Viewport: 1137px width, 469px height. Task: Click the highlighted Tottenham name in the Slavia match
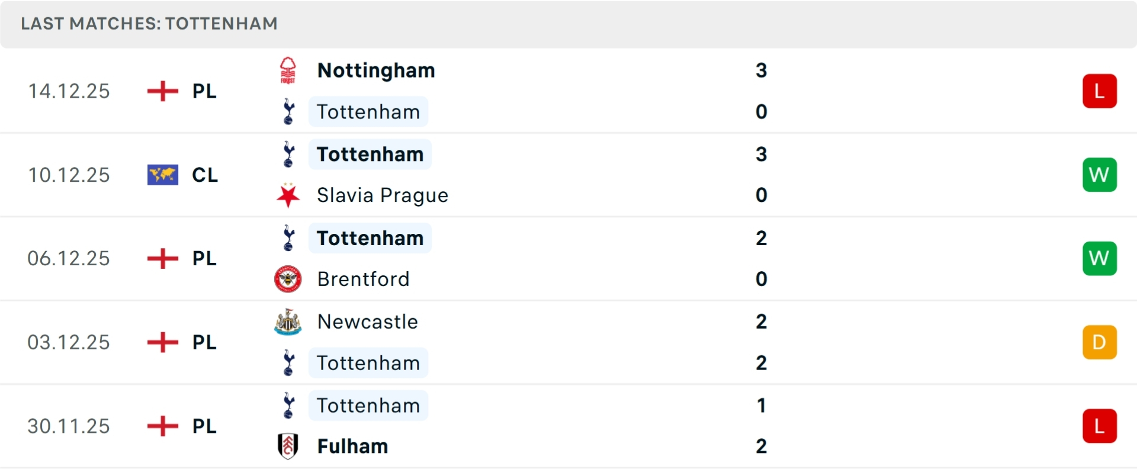[368, 154]
